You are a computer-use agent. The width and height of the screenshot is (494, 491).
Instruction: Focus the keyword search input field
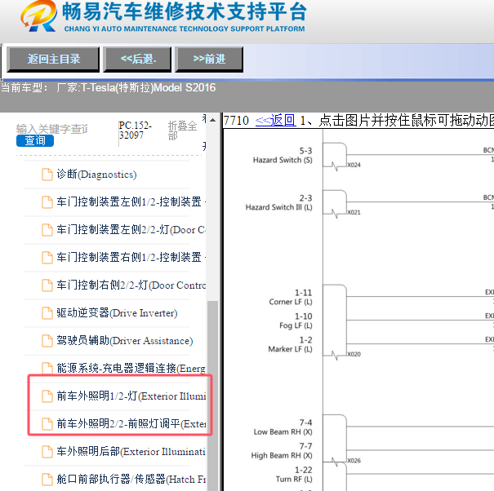click(52, 129)
